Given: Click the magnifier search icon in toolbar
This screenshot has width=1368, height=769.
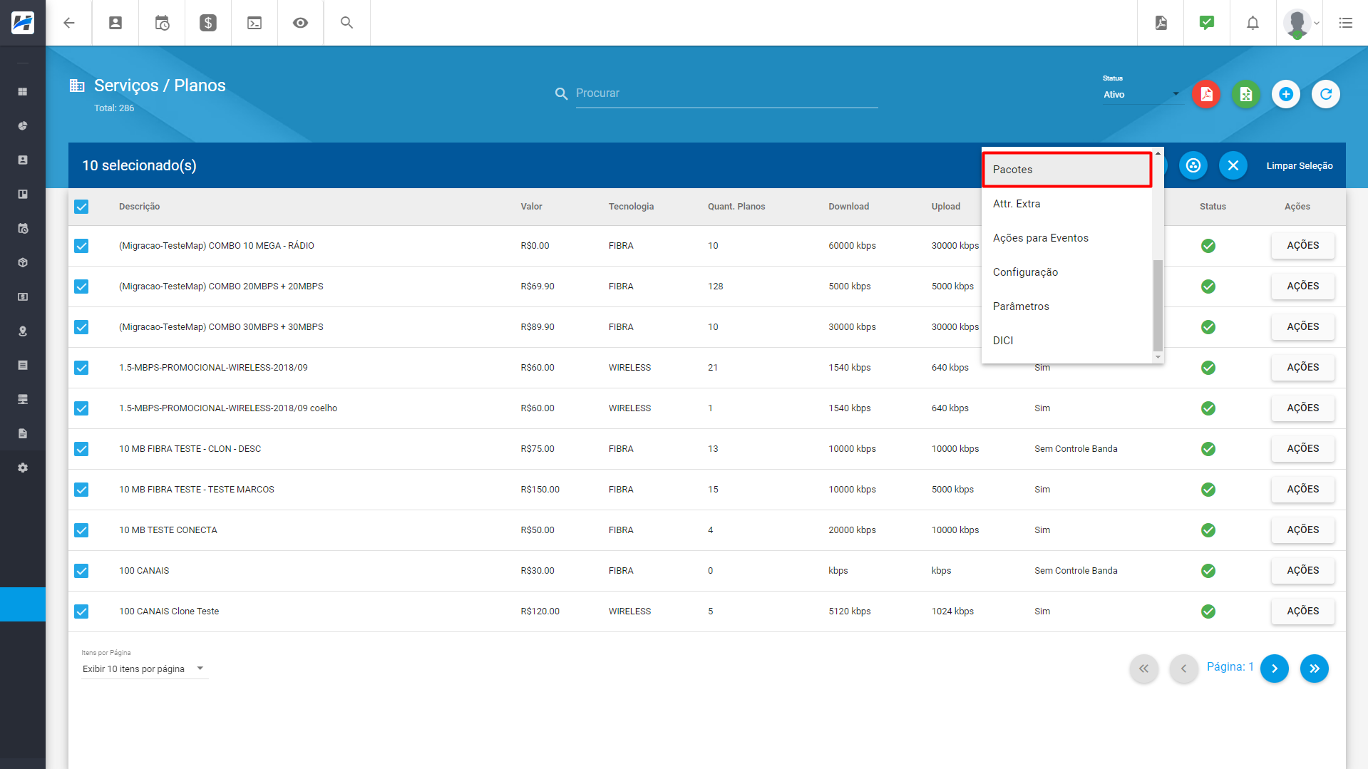Looking at the screenshot, I should click(x=347, y=23).
